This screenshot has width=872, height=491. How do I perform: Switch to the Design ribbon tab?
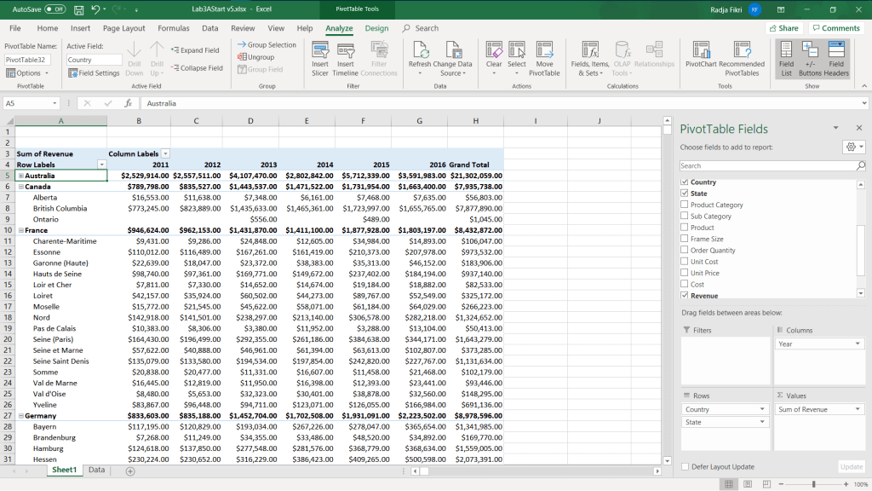376,28
